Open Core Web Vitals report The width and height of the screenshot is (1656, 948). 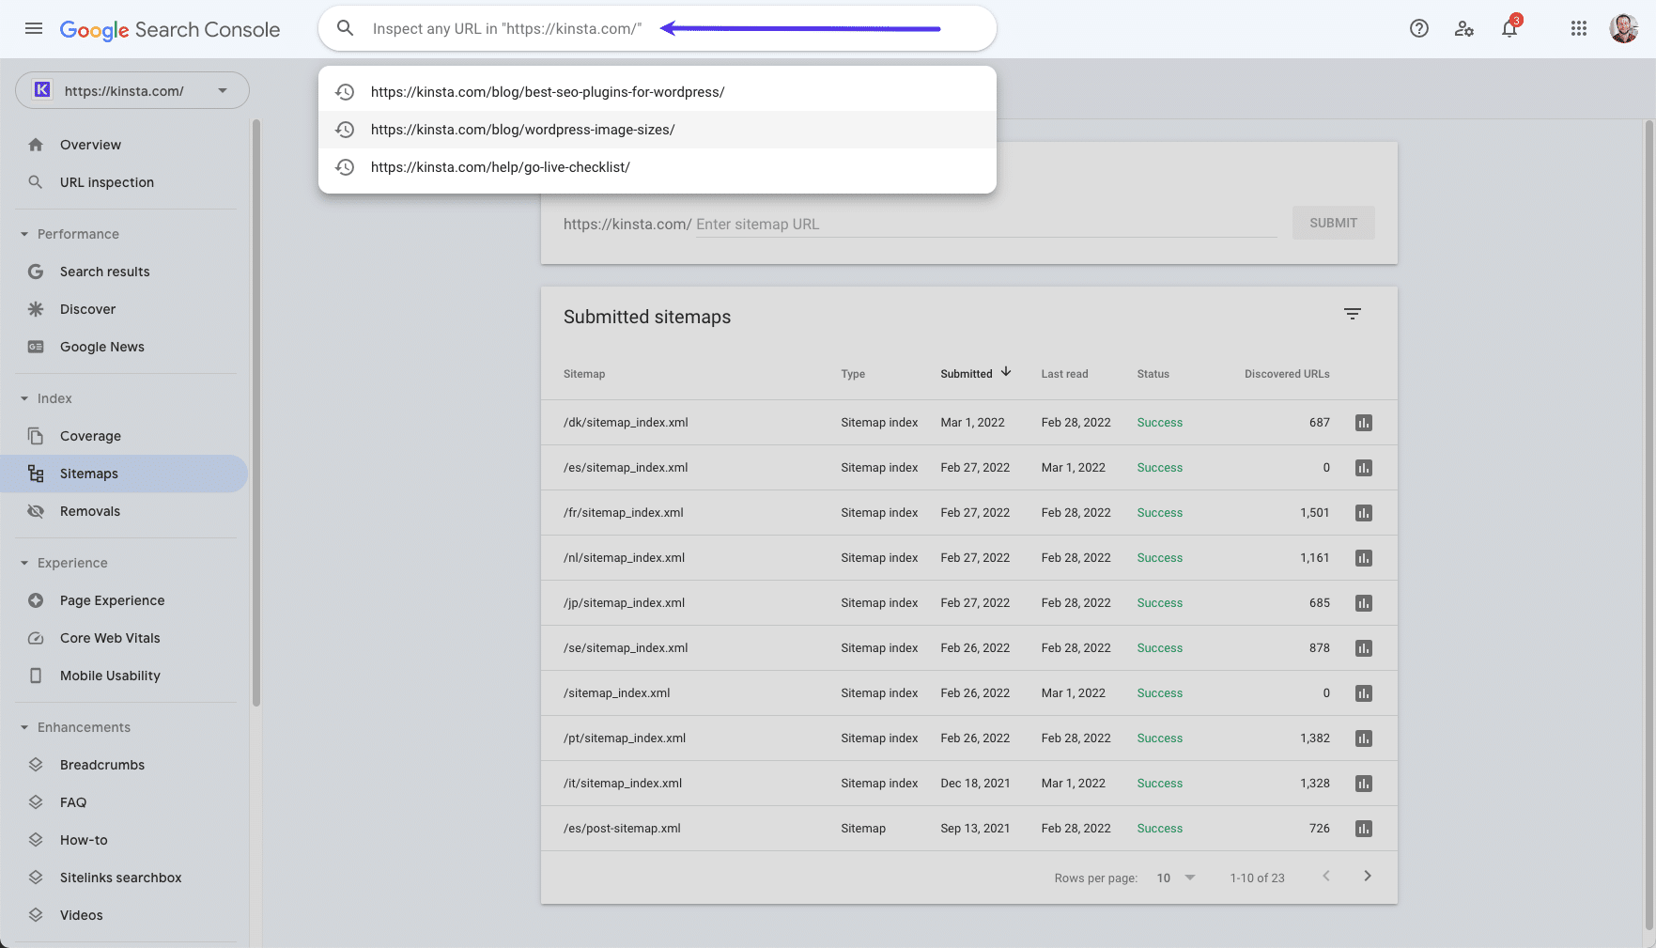pyautogui.click(x=110, y=638)
